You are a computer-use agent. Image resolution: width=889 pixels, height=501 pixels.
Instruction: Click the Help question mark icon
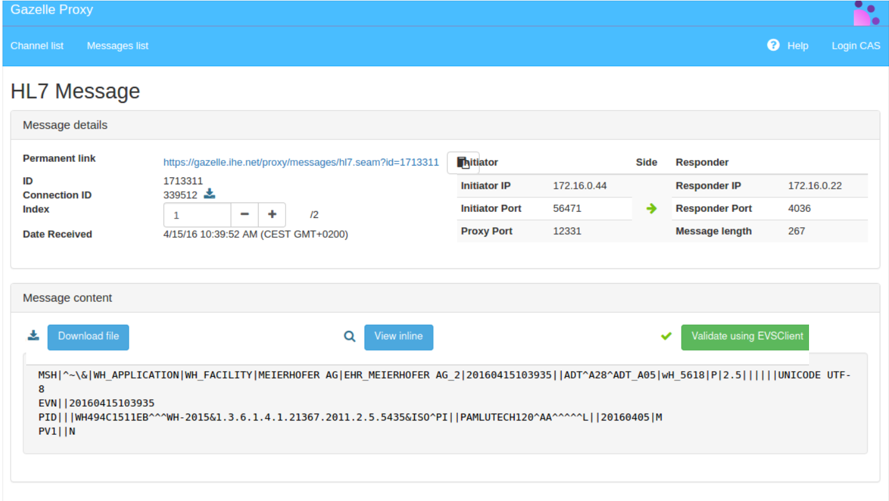(x=773, y=45)
